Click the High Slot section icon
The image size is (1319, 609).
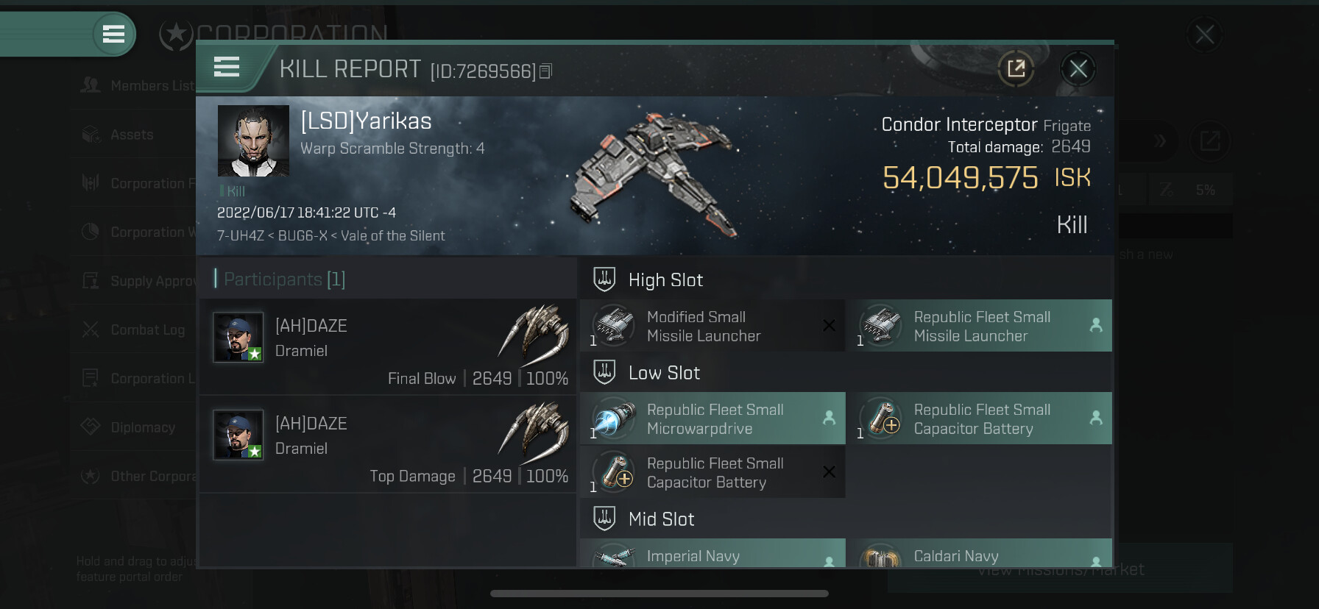click(604, 279)
